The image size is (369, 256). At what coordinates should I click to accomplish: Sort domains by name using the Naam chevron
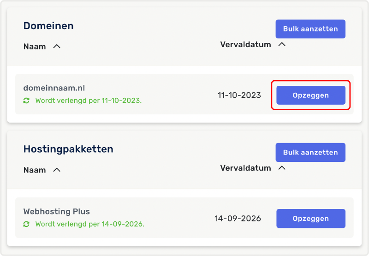coord(57,46)
